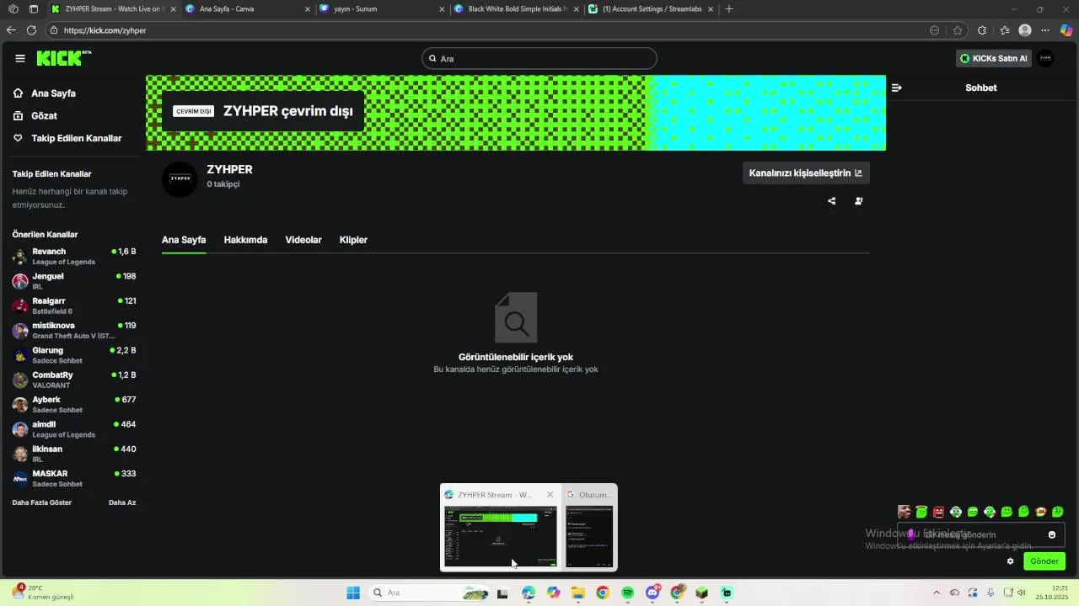Open the MASKAR recommended channel
This screenshot has height=606, width=1079.
click(73, 479)
